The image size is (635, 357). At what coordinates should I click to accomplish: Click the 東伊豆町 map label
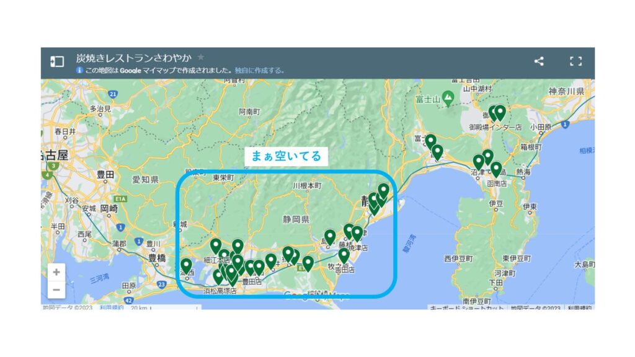pos(517,258)
